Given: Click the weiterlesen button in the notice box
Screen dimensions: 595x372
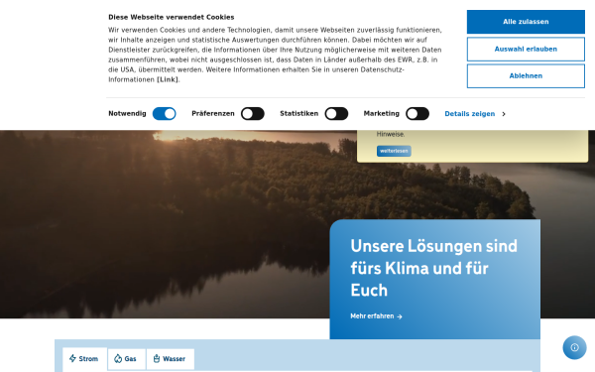Looking at the screenshot, I should tap(394, 151).
